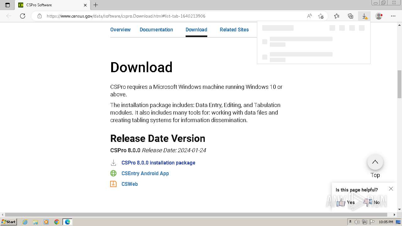Open the Windows Start menu
The image size is (402, 226).
click(9, 222)
